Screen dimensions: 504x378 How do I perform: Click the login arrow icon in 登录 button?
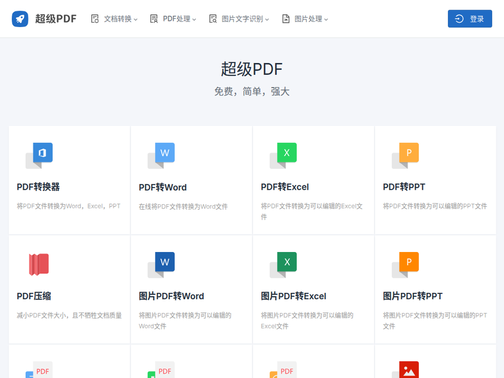[459, 19]
